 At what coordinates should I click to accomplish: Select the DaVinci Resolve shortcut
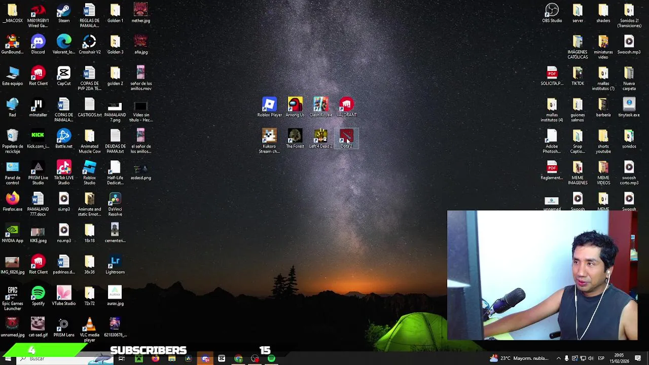[x=115, y=204]
